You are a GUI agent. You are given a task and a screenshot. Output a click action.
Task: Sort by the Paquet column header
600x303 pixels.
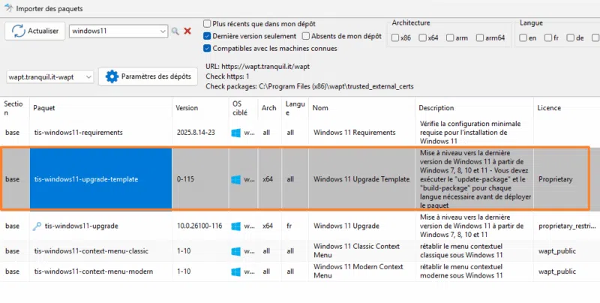pyautogui.click(x=100, y=108)
